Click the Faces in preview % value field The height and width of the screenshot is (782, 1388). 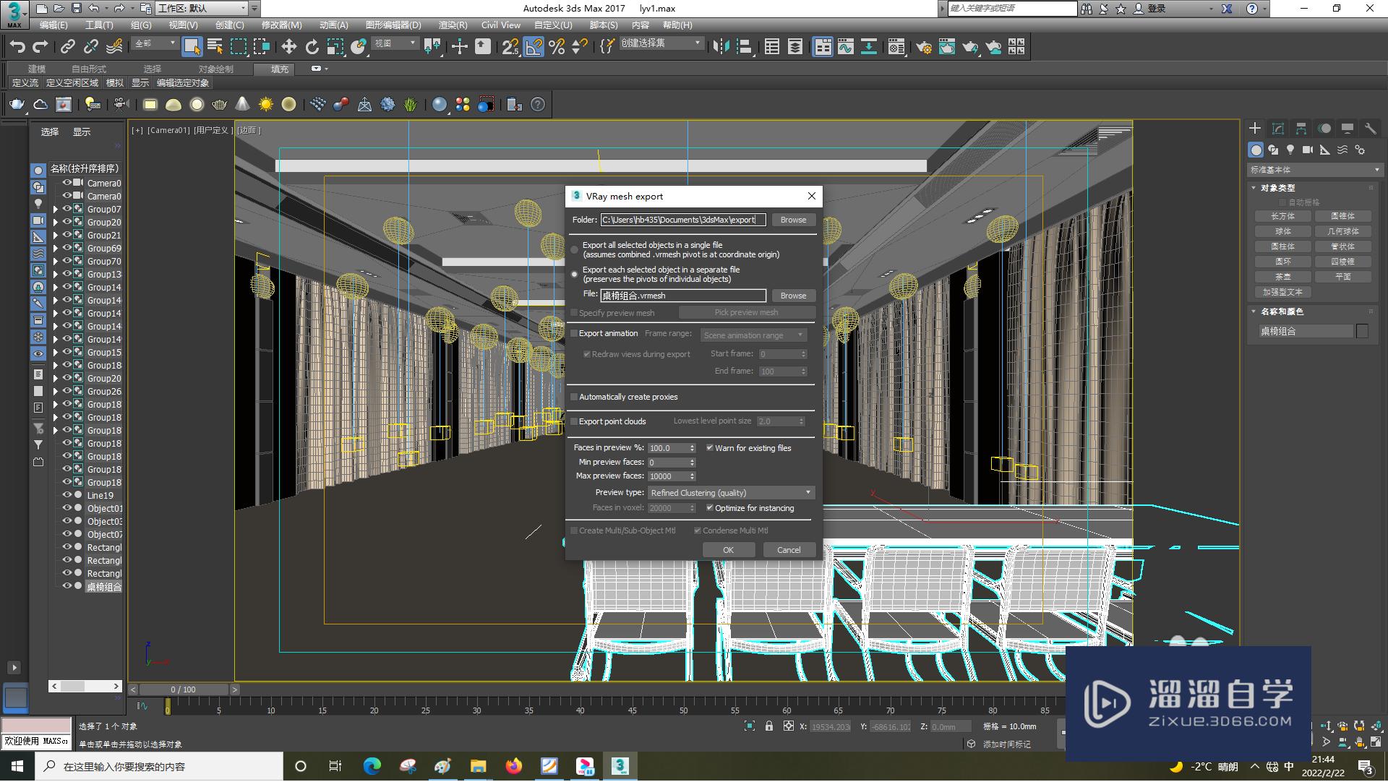(668, 448)
